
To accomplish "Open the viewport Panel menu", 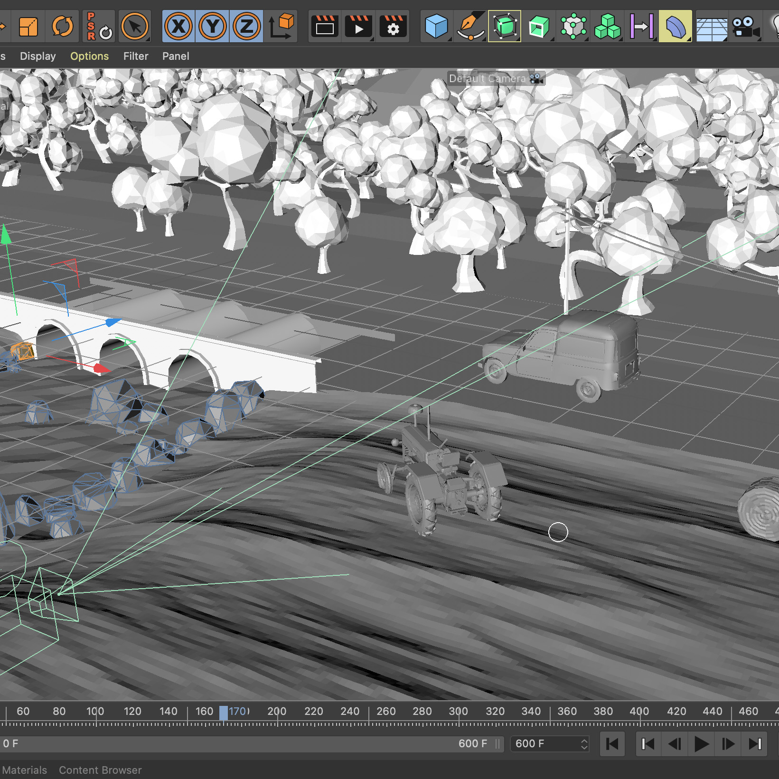I will tap(176, 56).
